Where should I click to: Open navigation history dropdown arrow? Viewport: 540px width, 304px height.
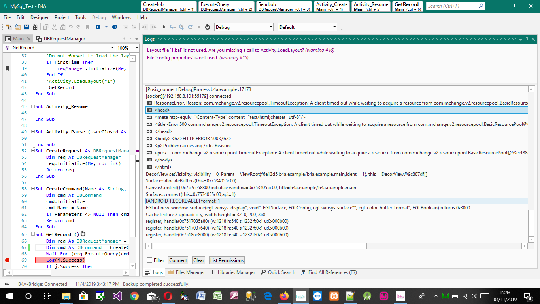coord(106,27)
